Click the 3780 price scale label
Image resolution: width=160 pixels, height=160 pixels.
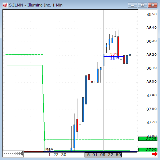tap(152, 109)
